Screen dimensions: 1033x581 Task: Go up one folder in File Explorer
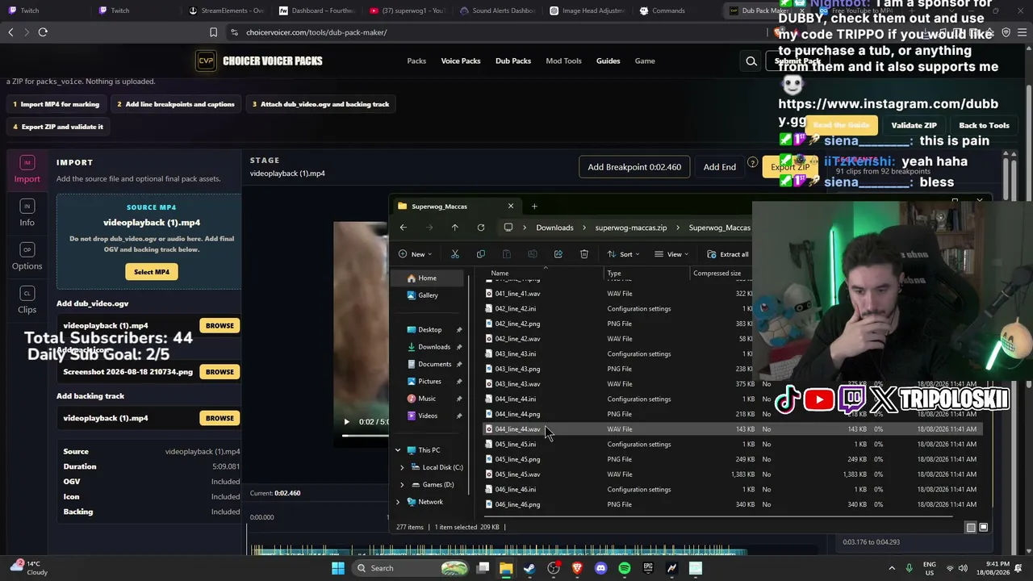coord(455,228)
